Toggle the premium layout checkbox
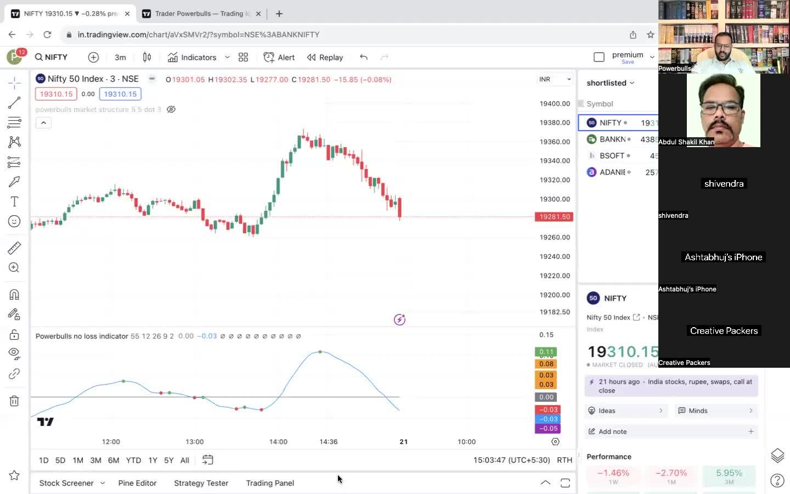This screenshot has width=790, height=494. (x=599, y=57)
